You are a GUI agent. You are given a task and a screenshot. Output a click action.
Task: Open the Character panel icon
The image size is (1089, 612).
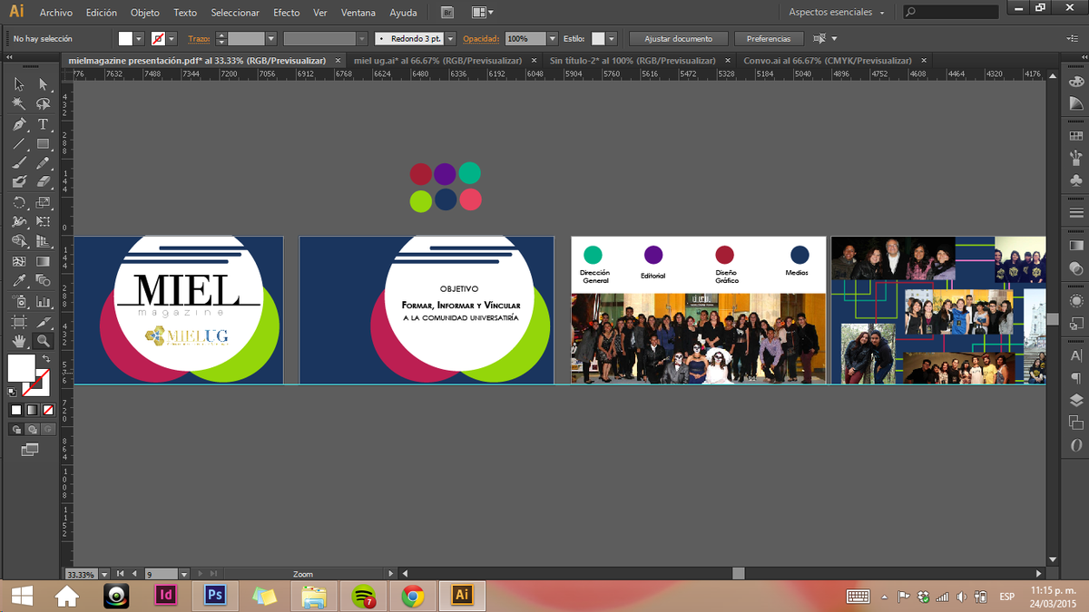(1076, 355)
